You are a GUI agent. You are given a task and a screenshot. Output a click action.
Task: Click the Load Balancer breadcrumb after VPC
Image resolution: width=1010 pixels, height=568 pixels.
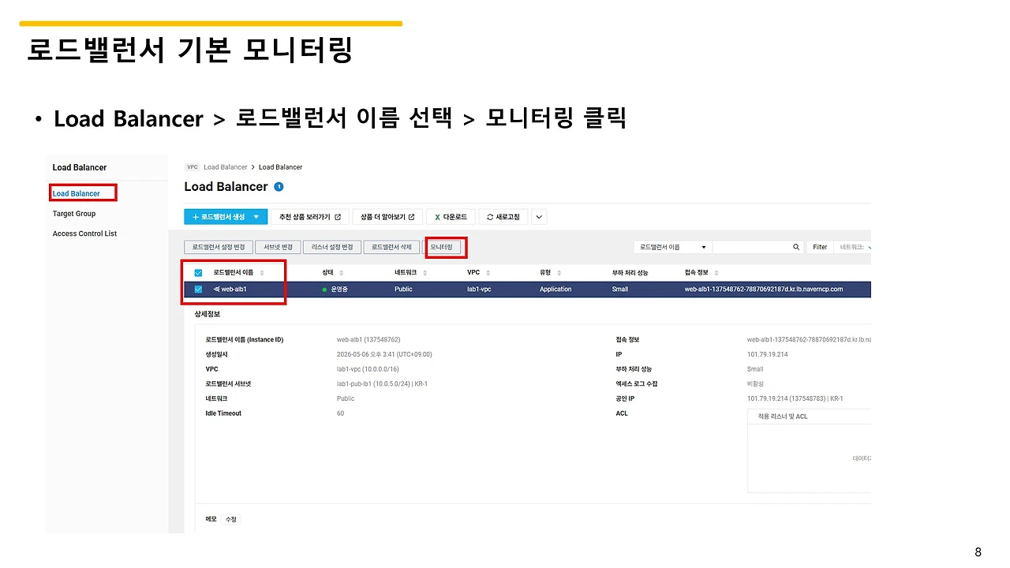pyautogui.click(x=226, y=167)
